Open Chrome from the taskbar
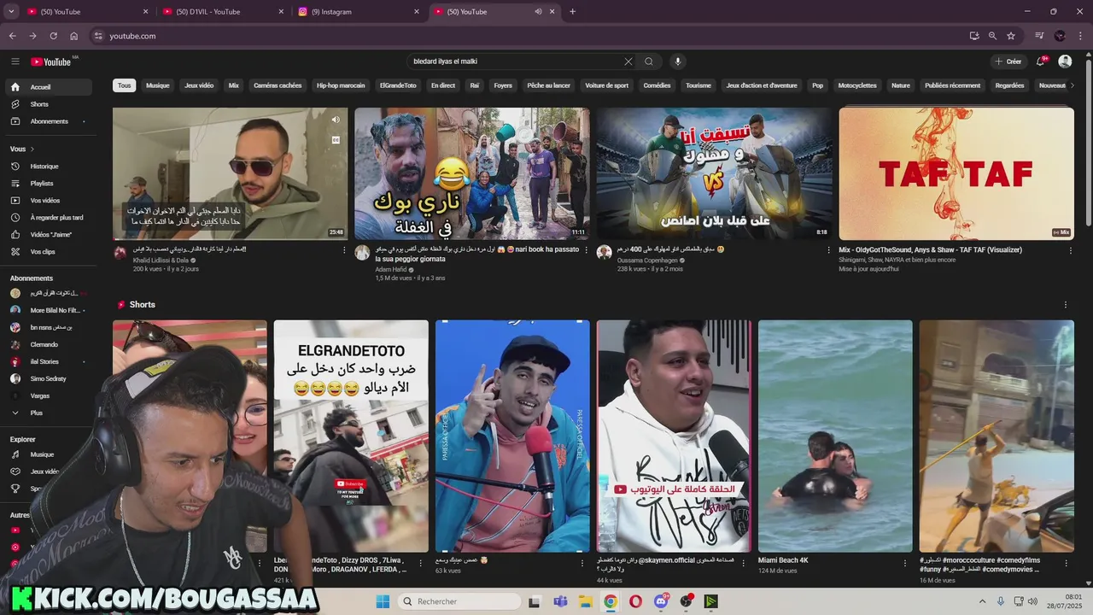Viewport: 1093px width, 615px height. coord(611,601)
